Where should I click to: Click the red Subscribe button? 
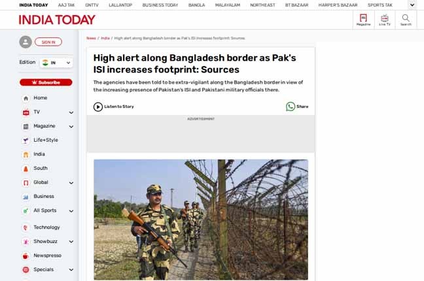pos(46,82)
